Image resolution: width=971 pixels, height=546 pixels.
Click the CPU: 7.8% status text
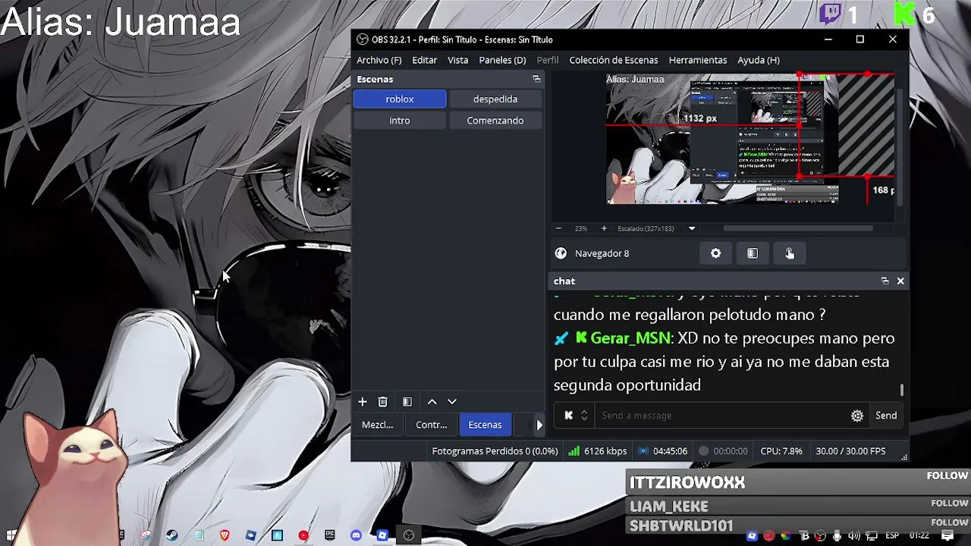[x=781, y=450]
